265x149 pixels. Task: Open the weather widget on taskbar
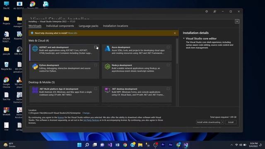10,145
